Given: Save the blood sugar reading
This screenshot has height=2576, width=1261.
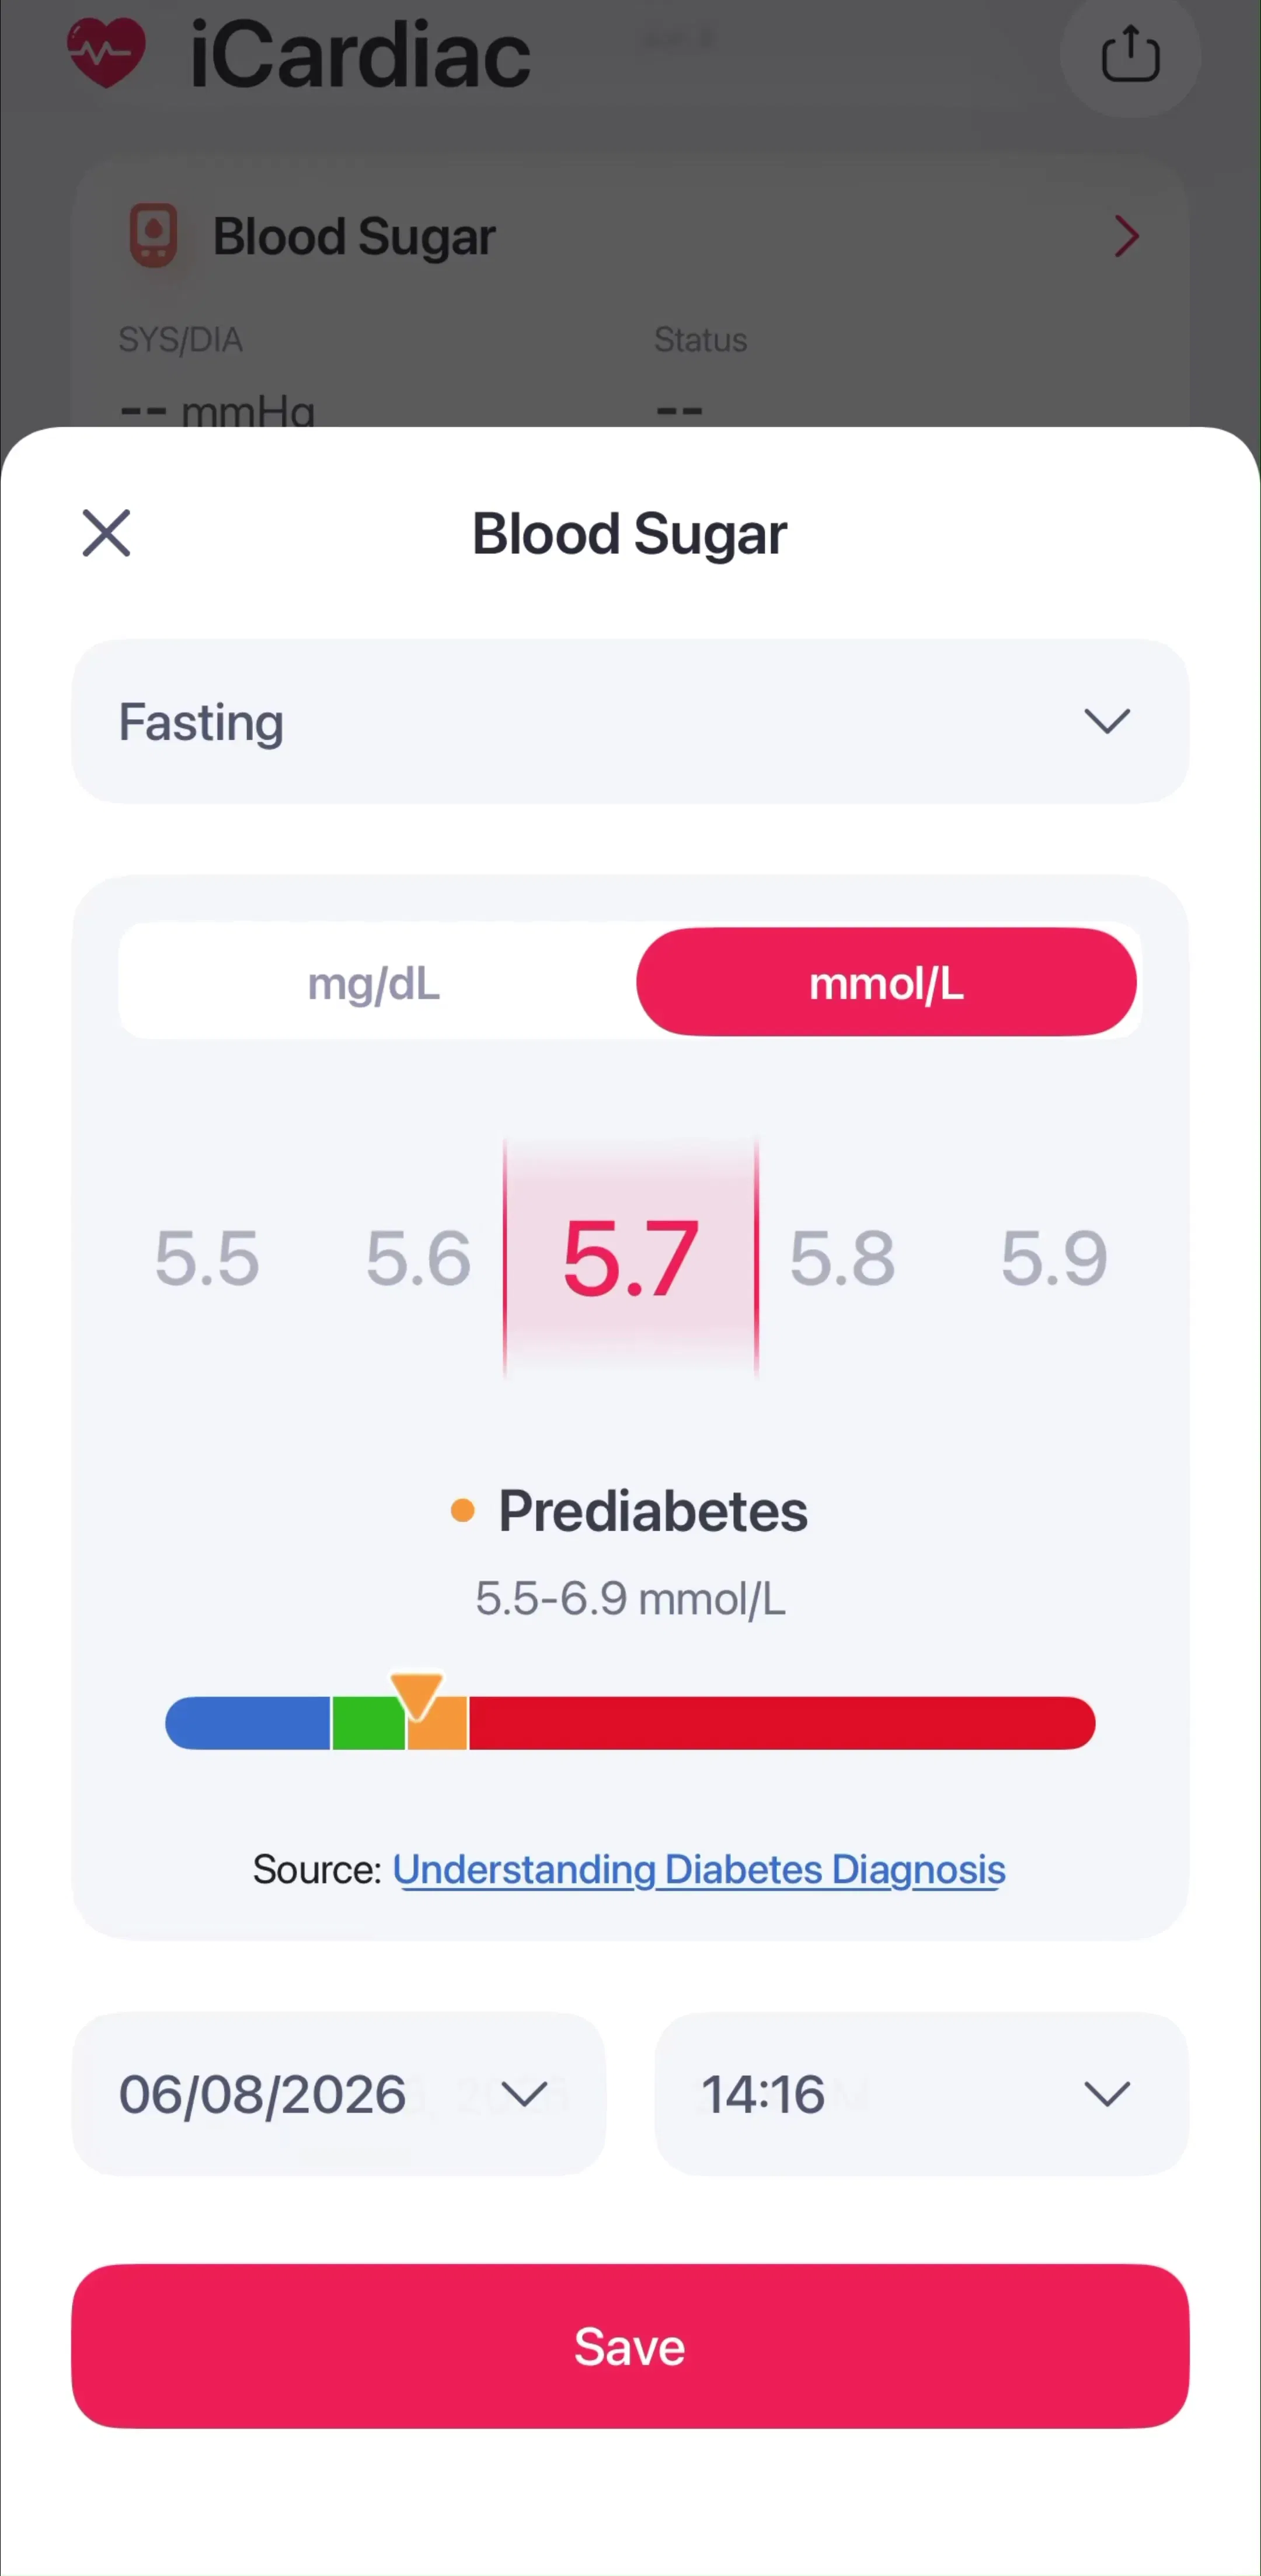Looking at the screenshot, I should click(630, 2346).
